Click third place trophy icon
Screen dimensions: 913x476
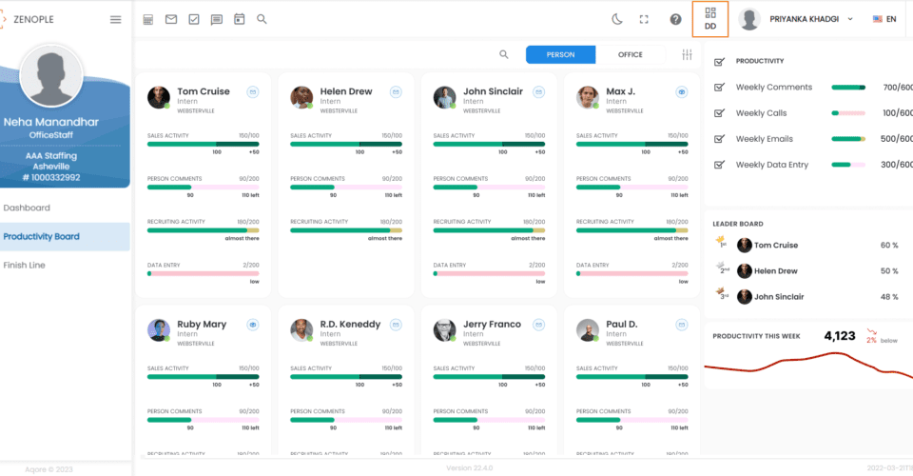[722, 292]
